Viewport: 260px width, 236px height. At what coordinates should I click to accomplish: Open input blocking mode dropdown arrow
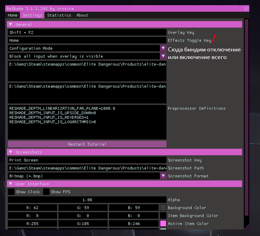[x=163, y=56]
